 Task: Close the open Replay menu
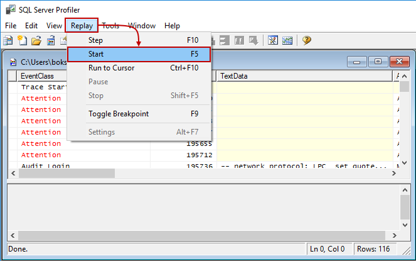pos(82,26)
